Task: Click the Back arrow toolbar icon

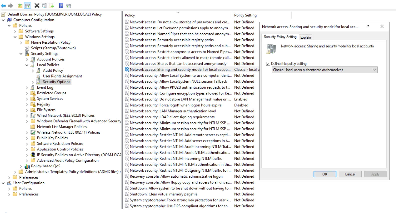Action: coord(4,6)
